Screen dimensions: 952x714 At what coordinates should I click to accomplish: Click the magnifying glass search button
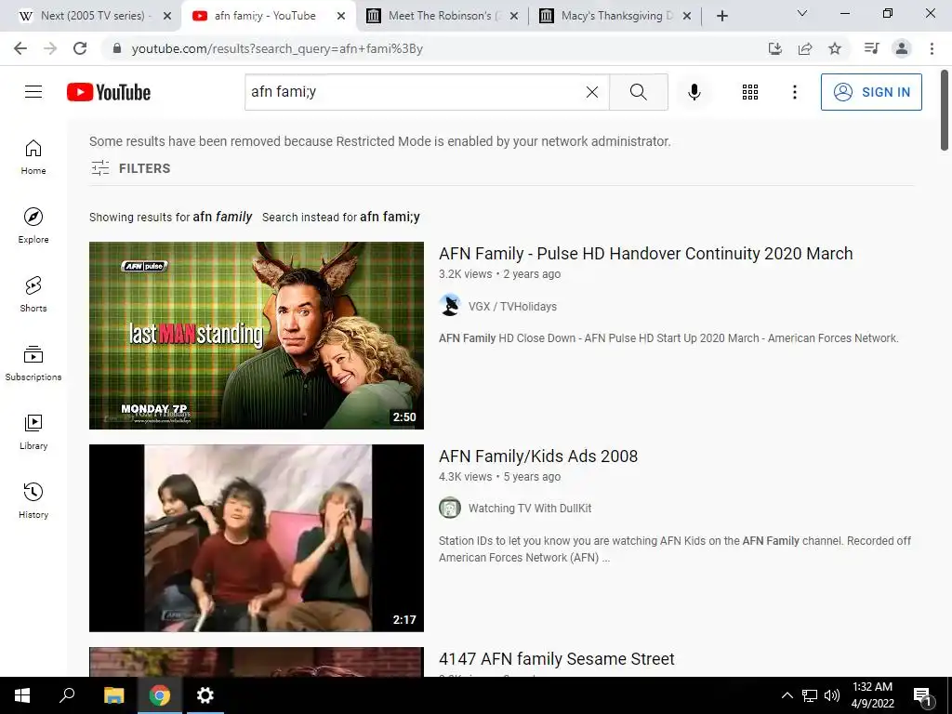(x=638, y=92)
